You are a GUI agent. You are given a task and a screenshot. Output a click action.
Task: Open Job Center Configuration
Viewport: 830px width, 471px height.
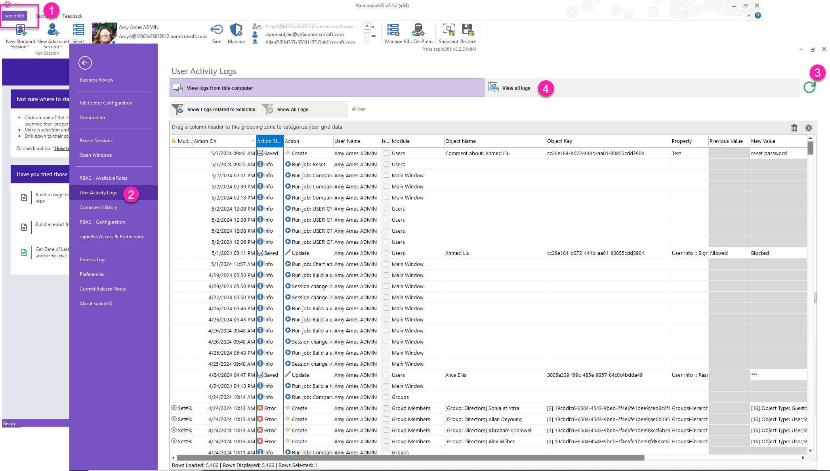pos(106,103)
